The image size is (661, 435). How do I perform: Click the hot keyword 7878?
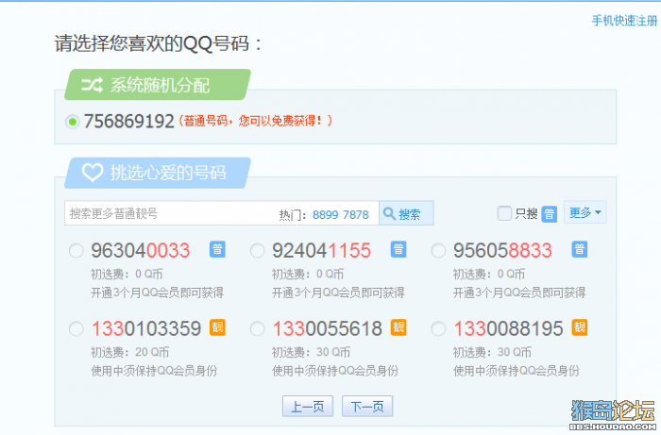[356, 215]
